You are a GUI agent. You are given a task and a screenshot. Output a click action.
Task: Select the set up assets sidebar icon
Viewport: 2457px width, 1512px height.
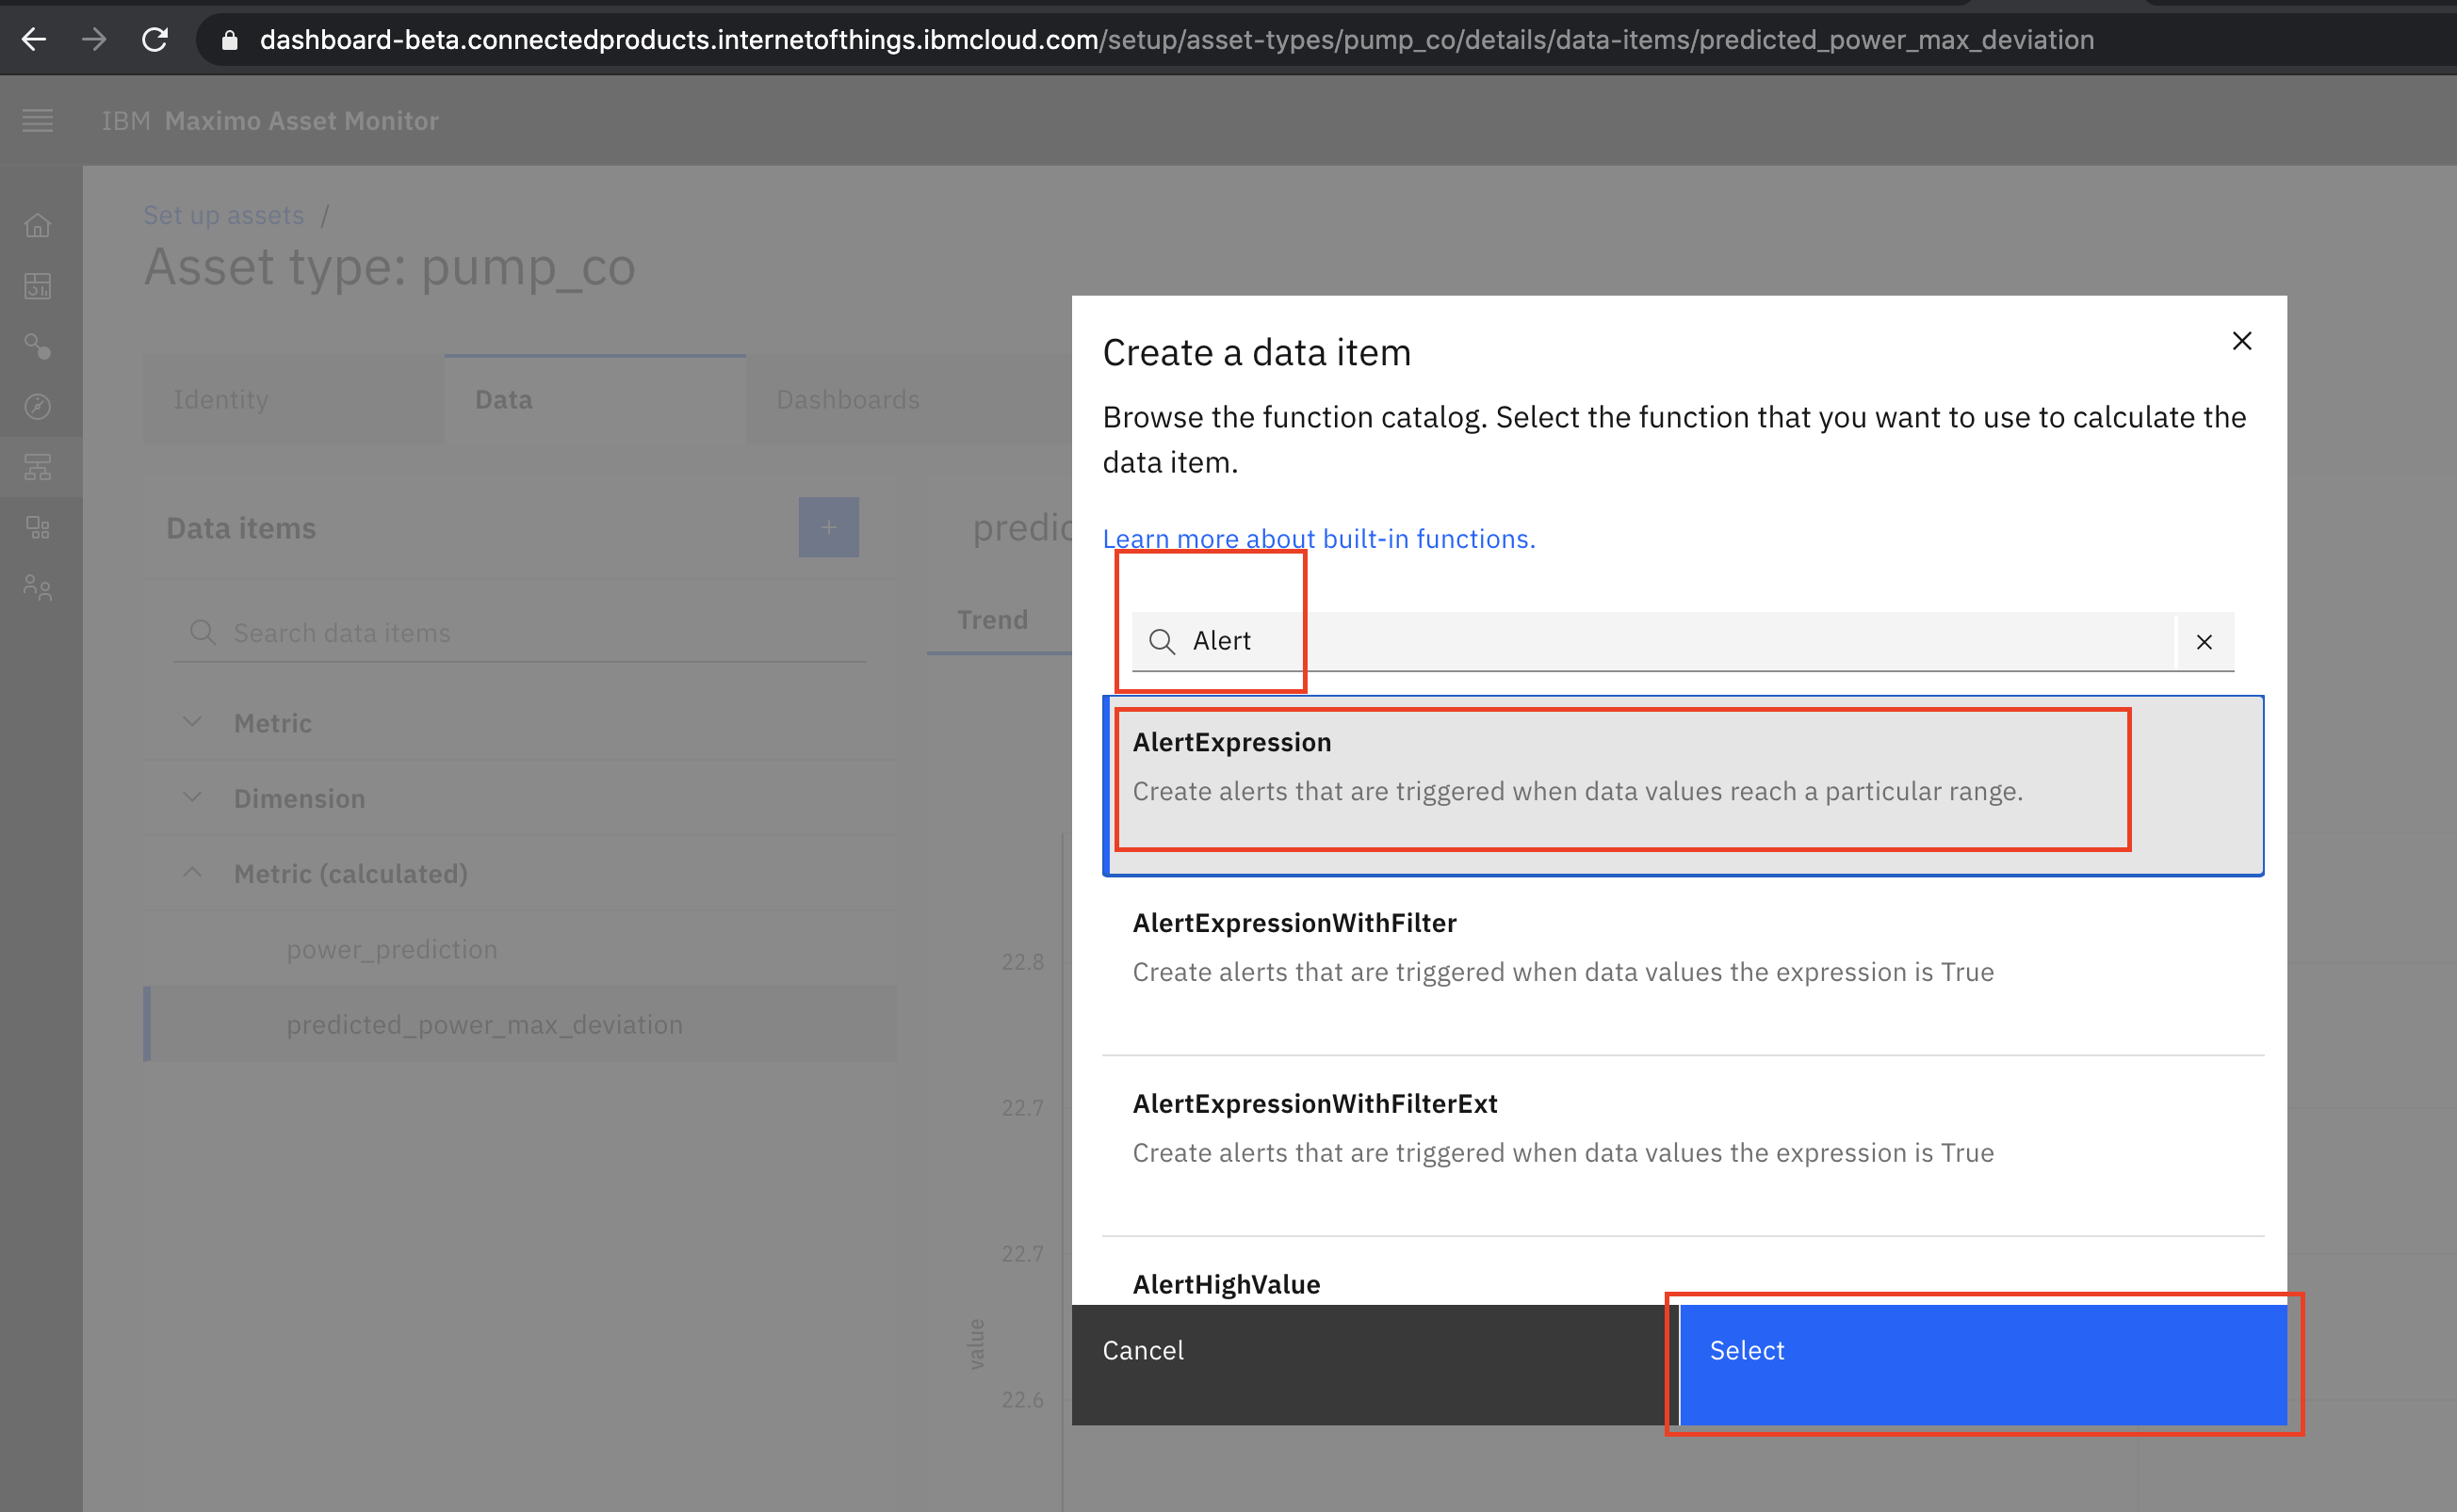[38, 467]
